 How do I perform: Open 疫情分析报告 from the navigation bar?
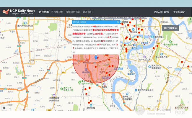pyautogui.click(x=73, y=12)
